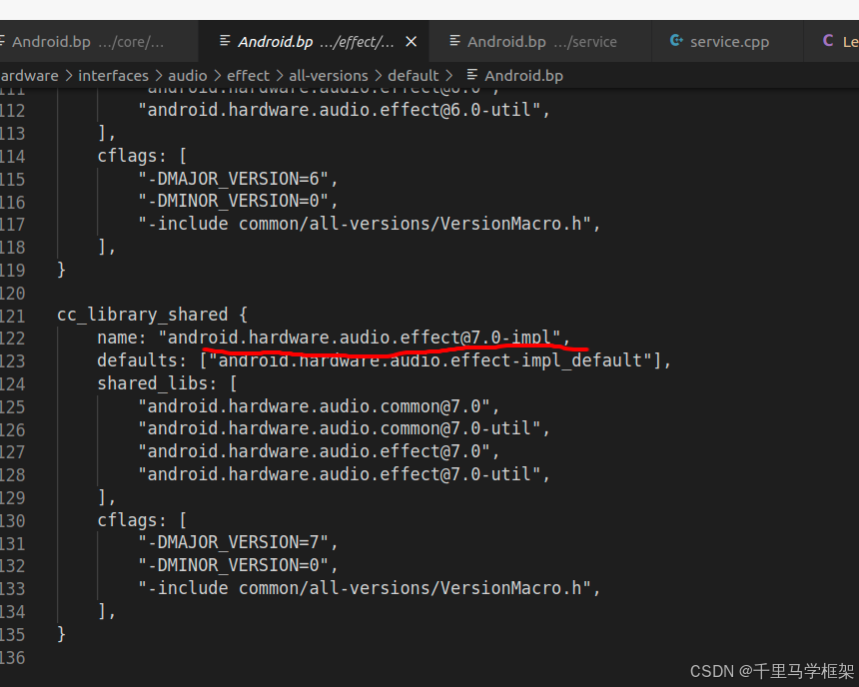Image resolution: width=859 pixels, height=687 pixels.
Task: Click the VersionMacro.h include on line 133
Action: (x=365, y=588)
